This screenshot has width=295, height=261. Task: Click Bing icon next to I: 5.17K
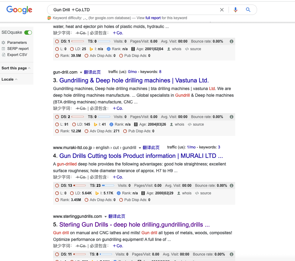(97, 193)
